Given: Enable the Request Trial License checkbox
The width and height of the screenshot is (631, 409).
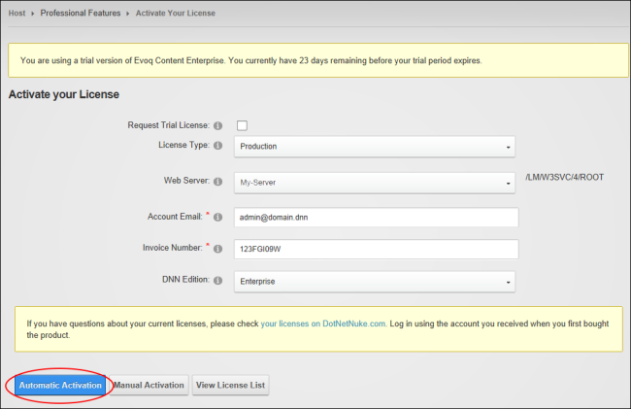Looking at the screenshot, I should point(242,125).
